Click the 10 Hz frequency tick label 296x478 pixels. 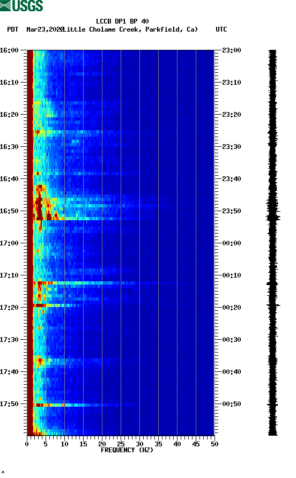coord(64,444)
